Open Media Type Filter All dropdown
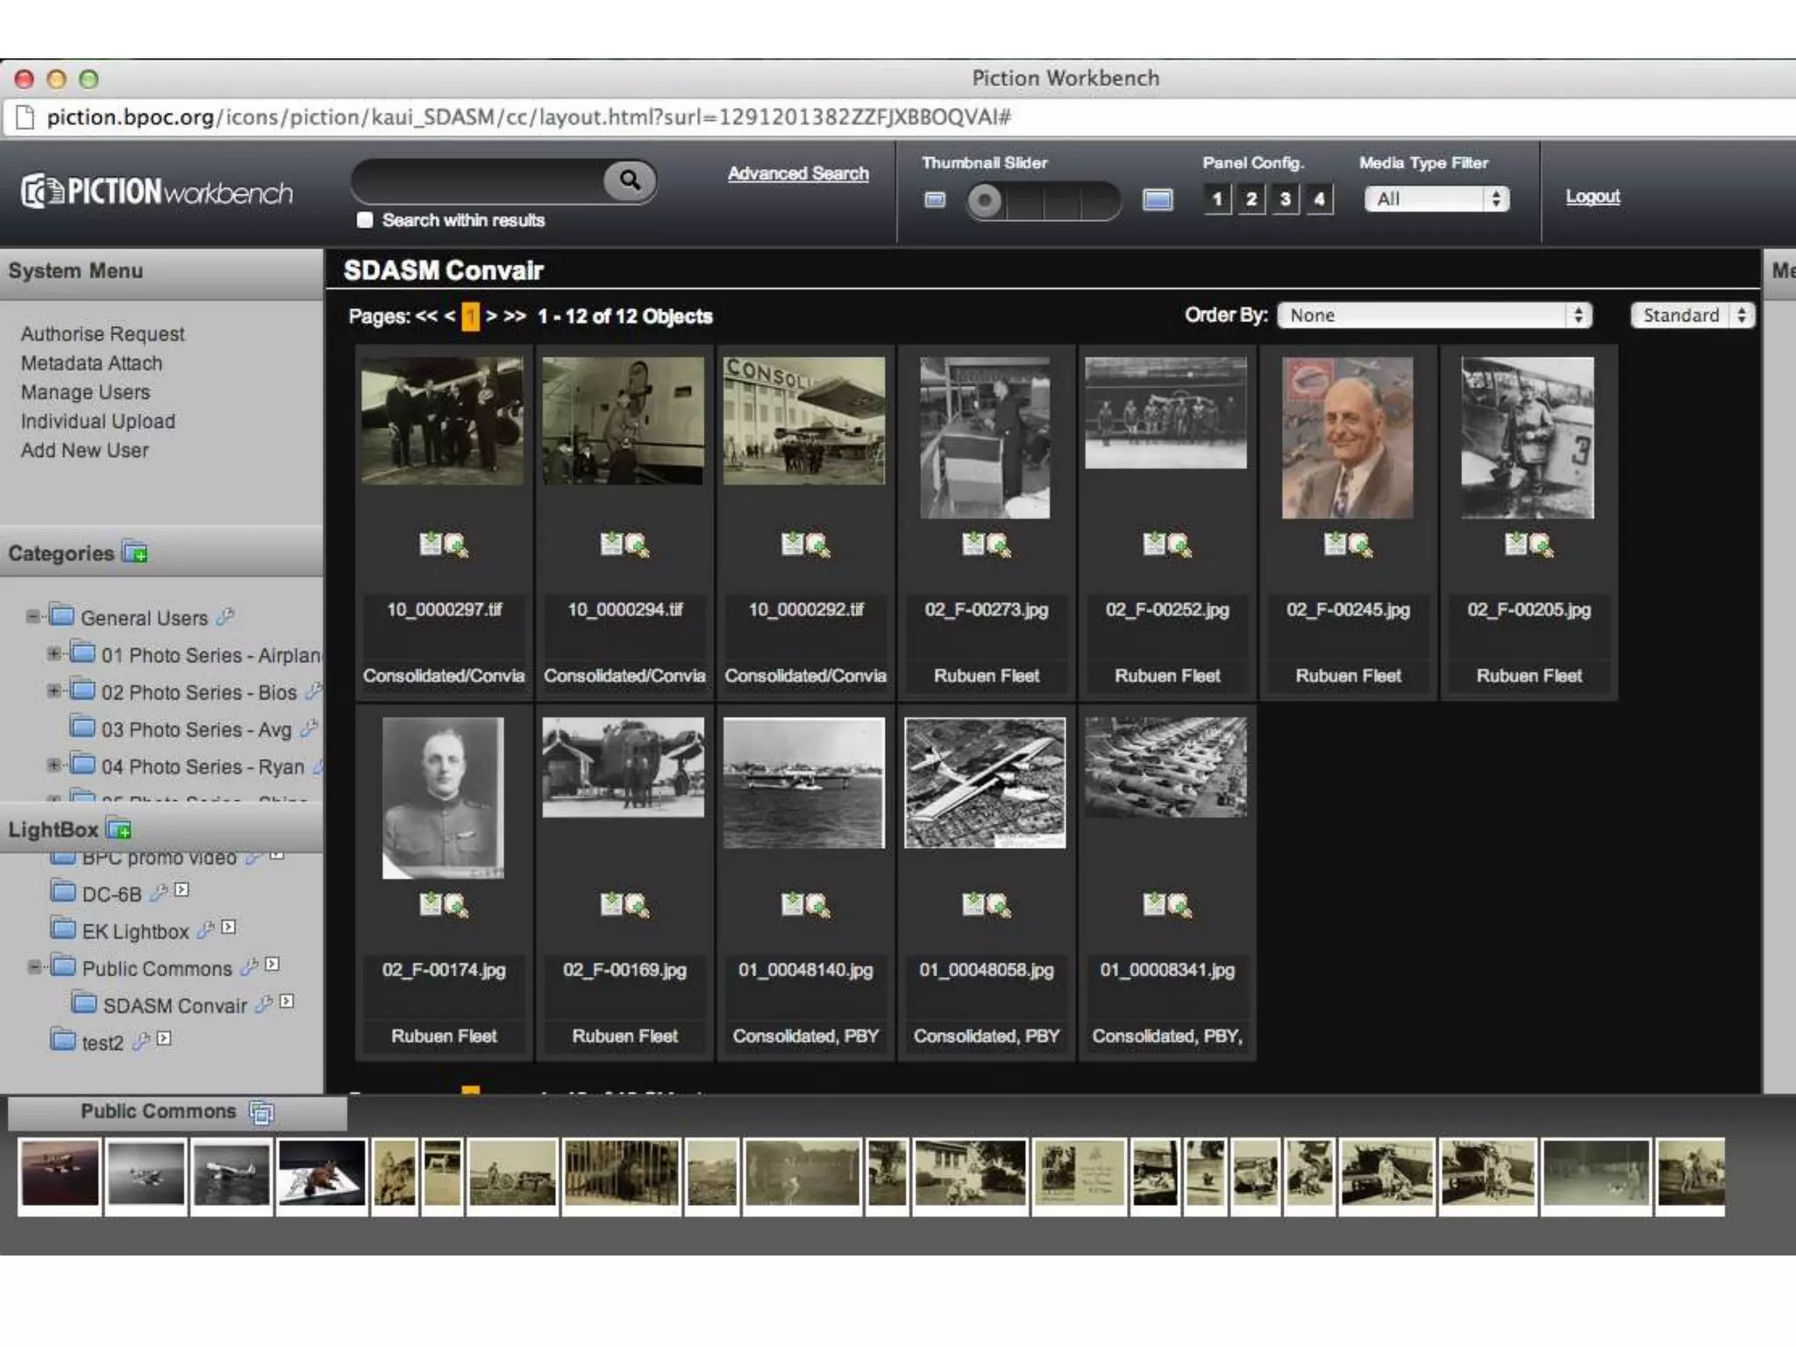 pyautogui.click(x=1436, y=199)
